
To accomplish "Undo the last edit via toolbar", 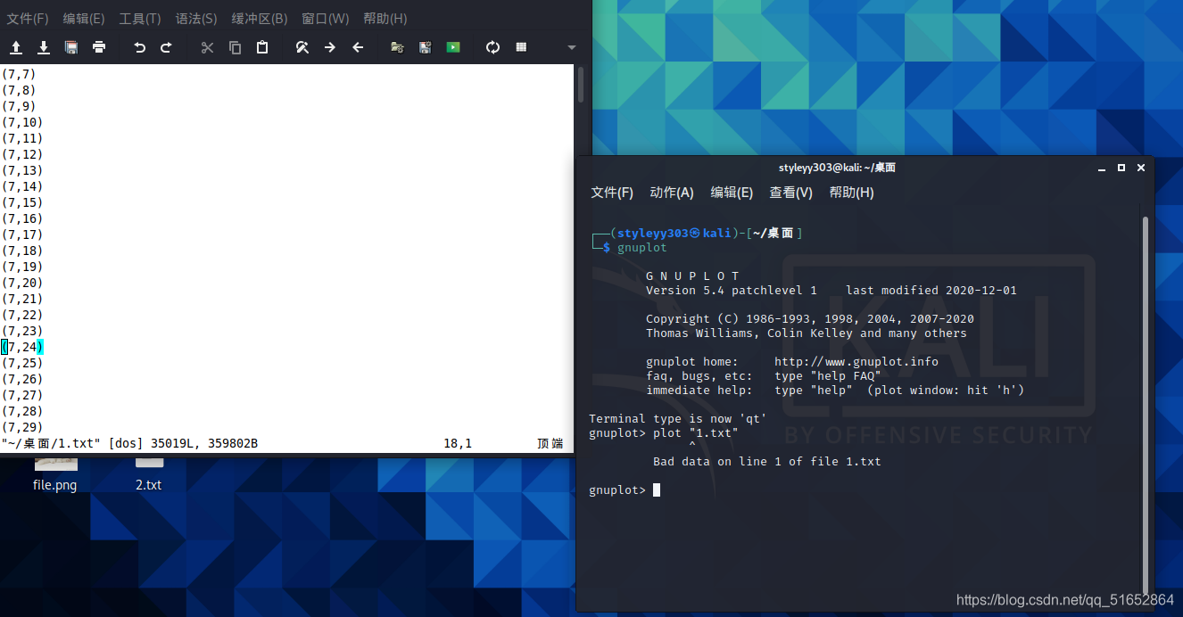I will (x=139, y=47).
